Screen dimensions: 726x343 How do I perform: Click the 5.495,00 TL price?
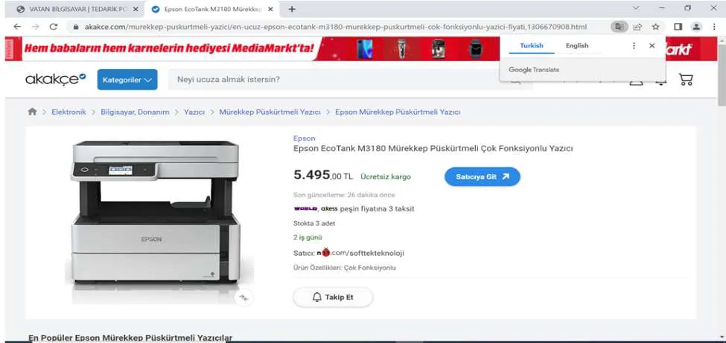[323, 176]
